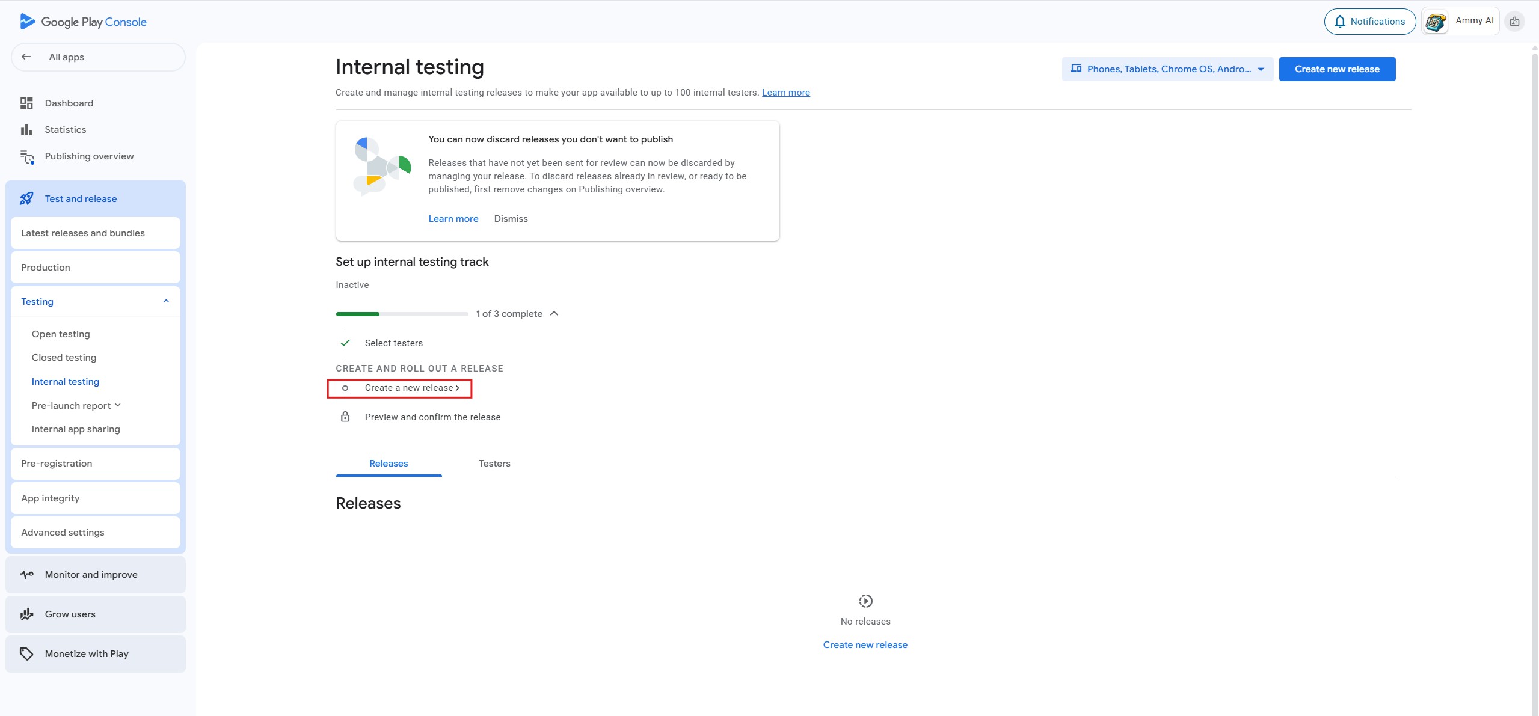Viewport: 1539px width, 716px height.
Task: Open the device type form factor dropdown
Action: point(1167,69)
